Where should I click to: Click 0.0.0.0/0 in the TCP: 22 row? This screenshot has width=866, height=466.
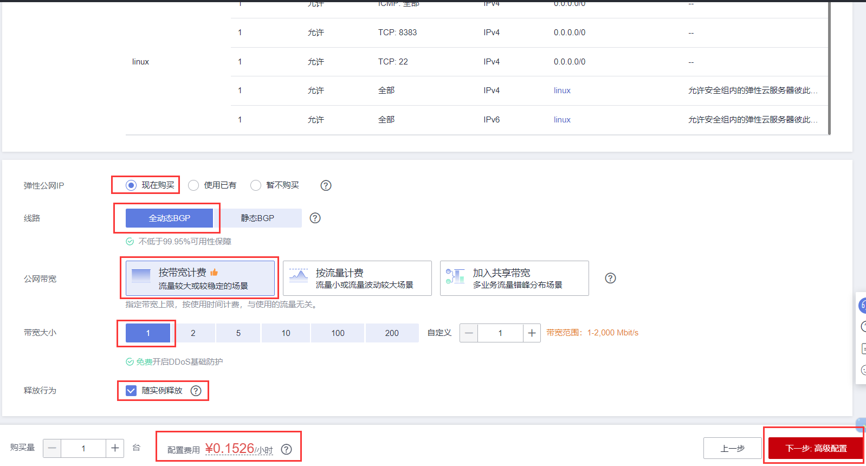tap(570, 62)
